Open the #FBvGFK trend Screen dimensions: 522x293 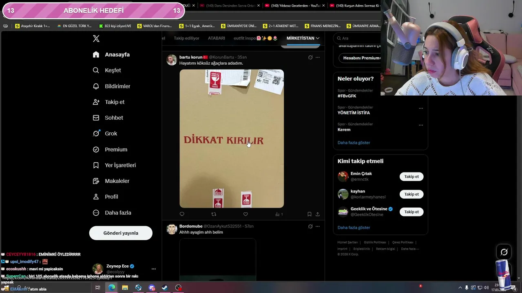(x=347, y=96)
